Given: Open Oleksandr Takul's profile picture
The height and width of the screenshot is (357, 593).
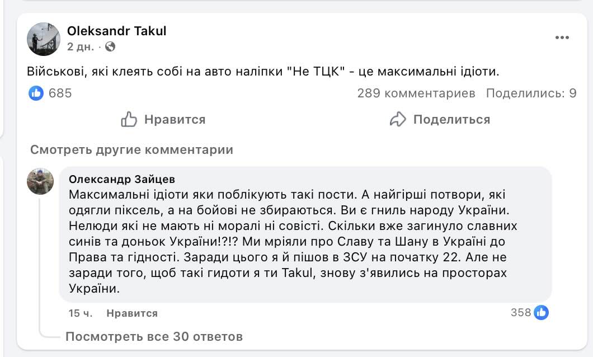Looking at the screenshot, I should [44, 39].
